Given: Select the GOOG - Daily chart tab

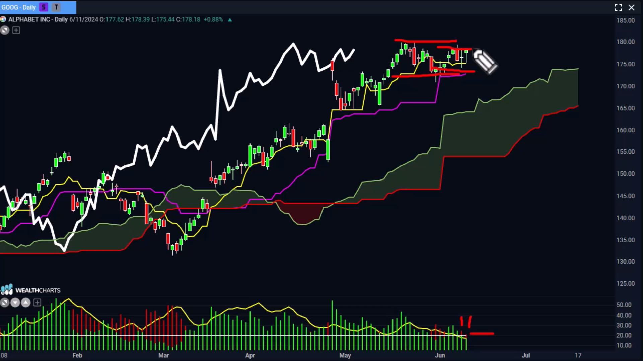Looking at the screenshot, I should point(38,7).
